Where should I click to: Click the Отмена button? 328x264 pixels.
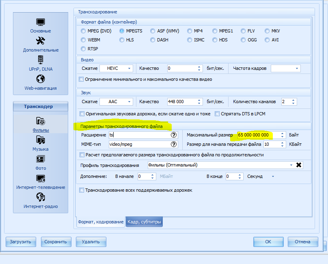[303, 242]
